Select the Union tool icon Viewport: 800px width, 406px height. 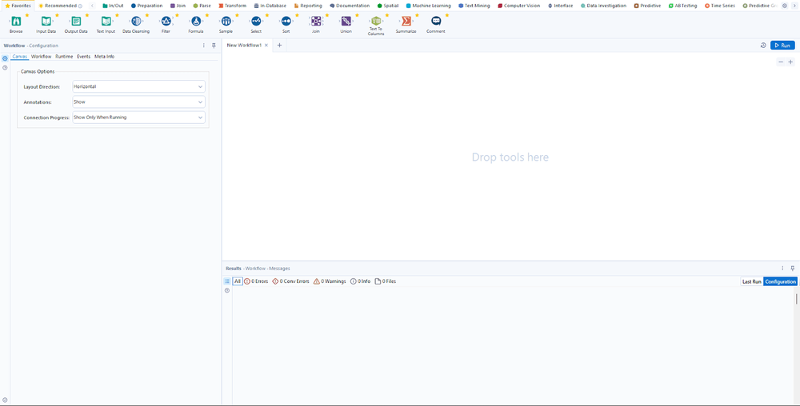346,22
